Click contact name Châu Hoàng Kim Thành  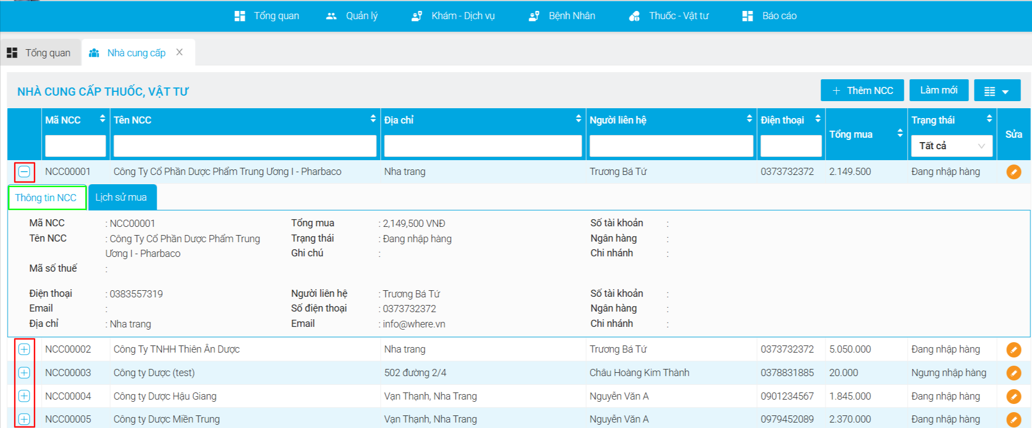coord(639,373)
